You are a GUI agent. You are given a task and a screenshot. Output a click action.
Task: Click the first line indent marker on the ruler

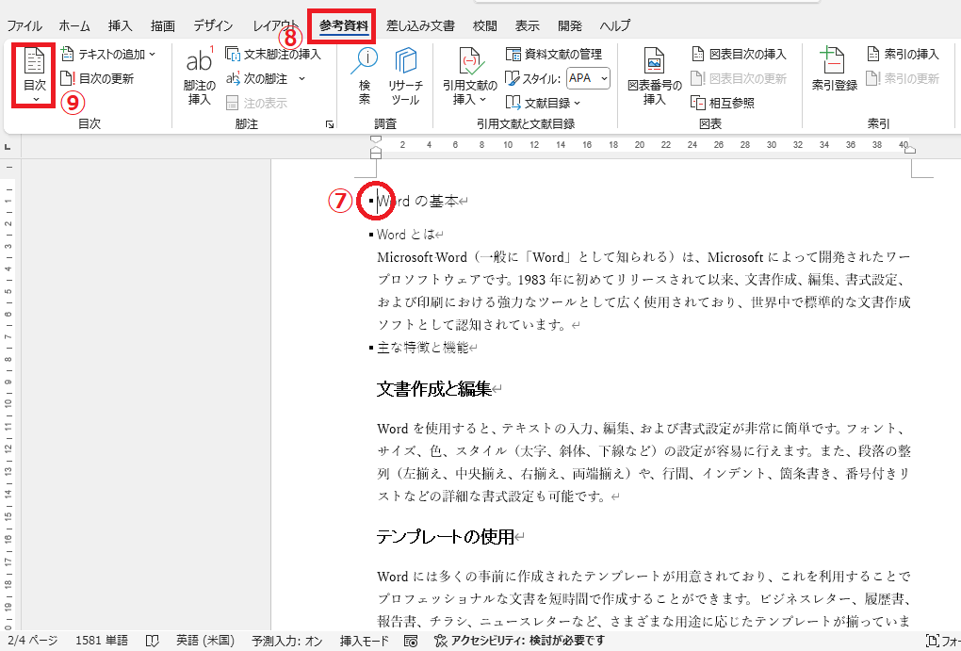[x=376, y=140]
